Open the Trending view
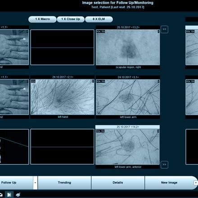This screenshot has height=198, width=198. (64, 183)
